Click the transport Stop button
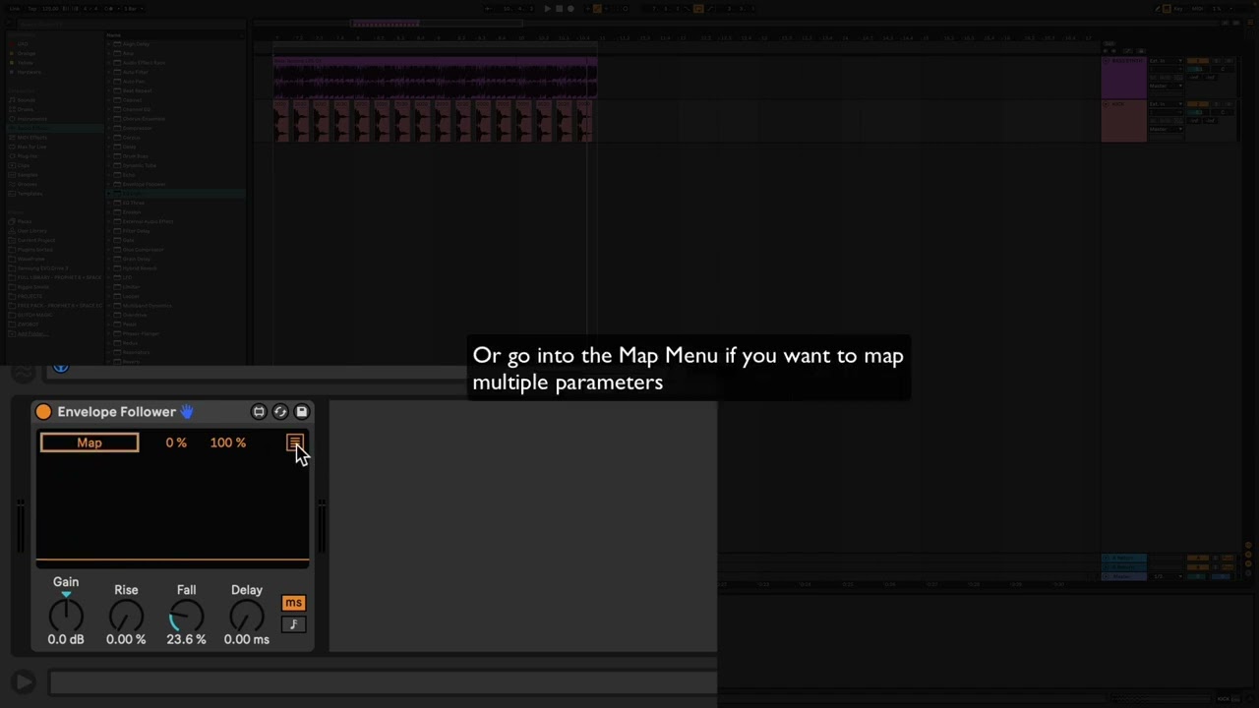This screenshot has width=1259, height=708. [559, 9]
